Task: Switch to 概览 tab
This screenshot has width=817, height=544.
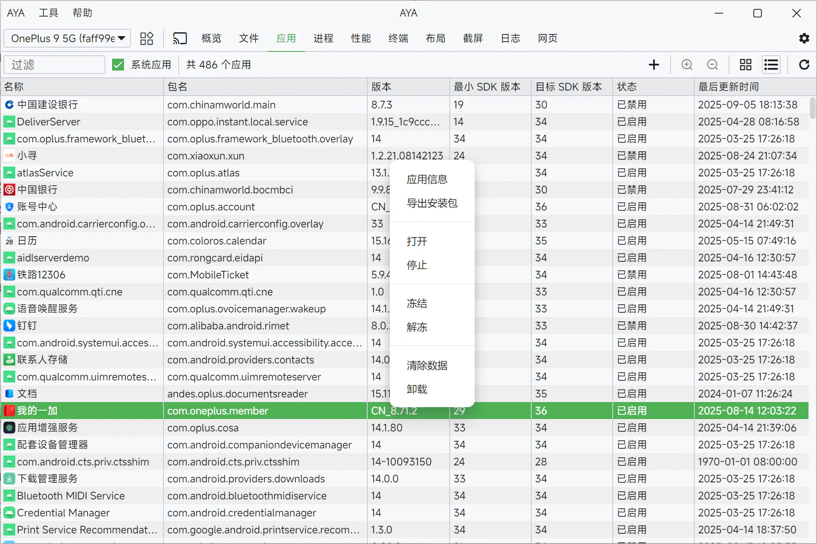Action: click(x=211, y=38)
